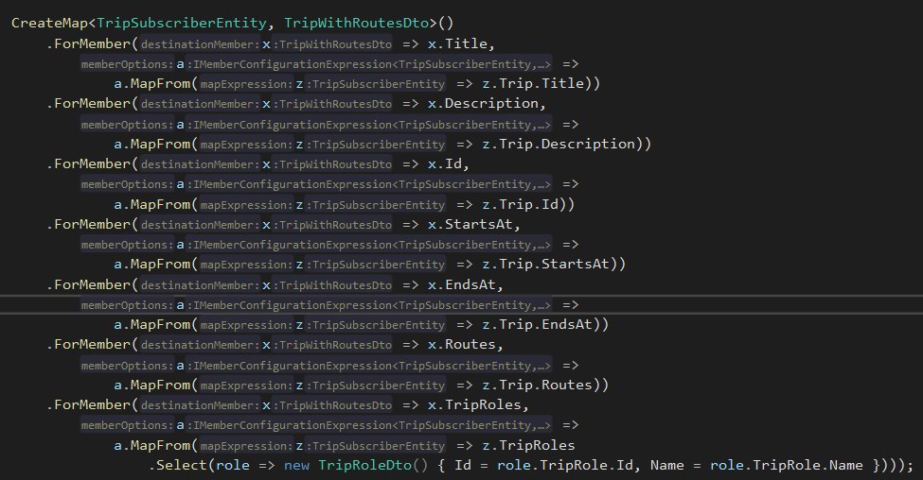
Task: Click Id in z.Trip.Id expression
Action: (550, 204)
